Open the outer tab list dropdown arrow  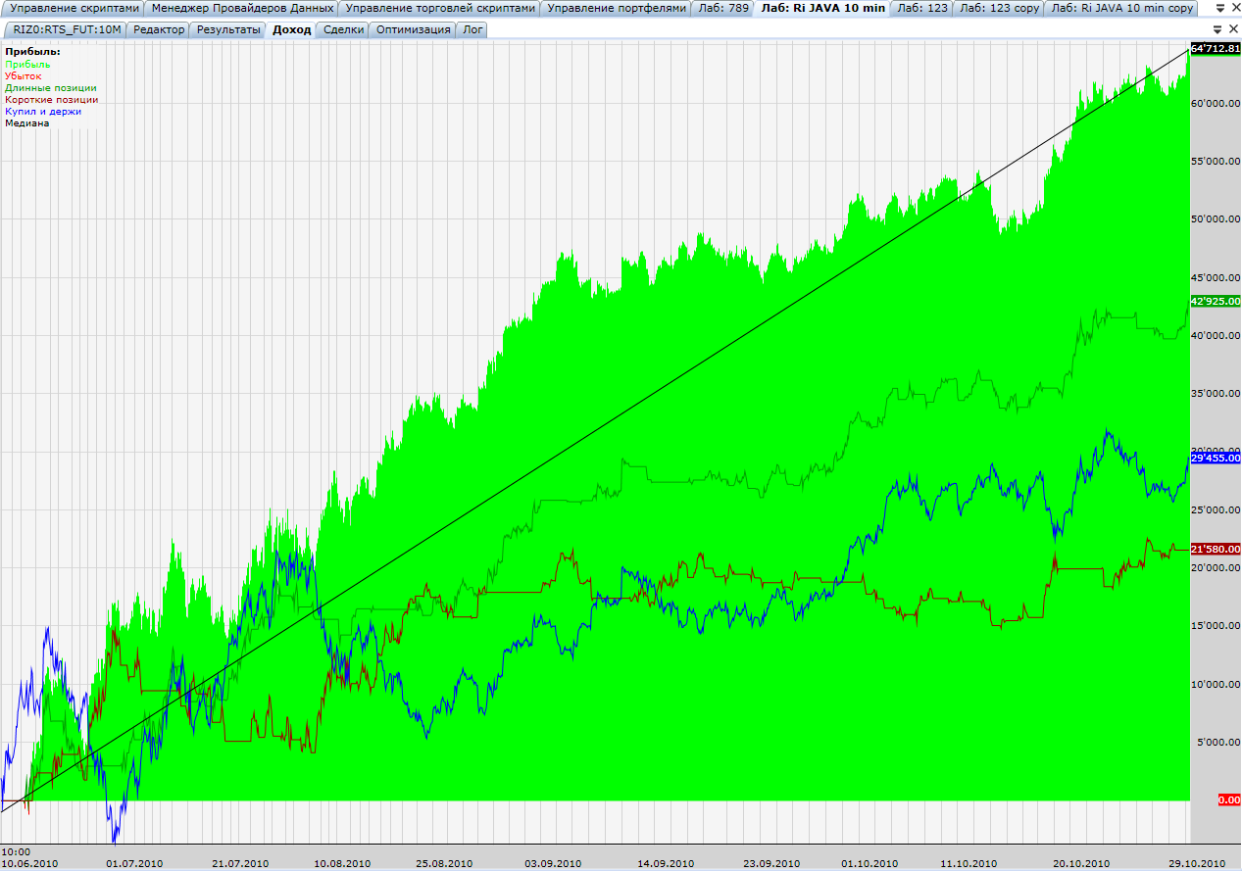click(1218, 8)
